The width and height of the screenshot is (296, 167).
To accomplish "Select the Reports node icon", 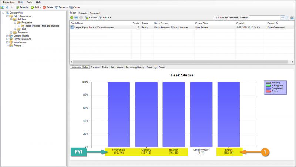I will 11,45.
